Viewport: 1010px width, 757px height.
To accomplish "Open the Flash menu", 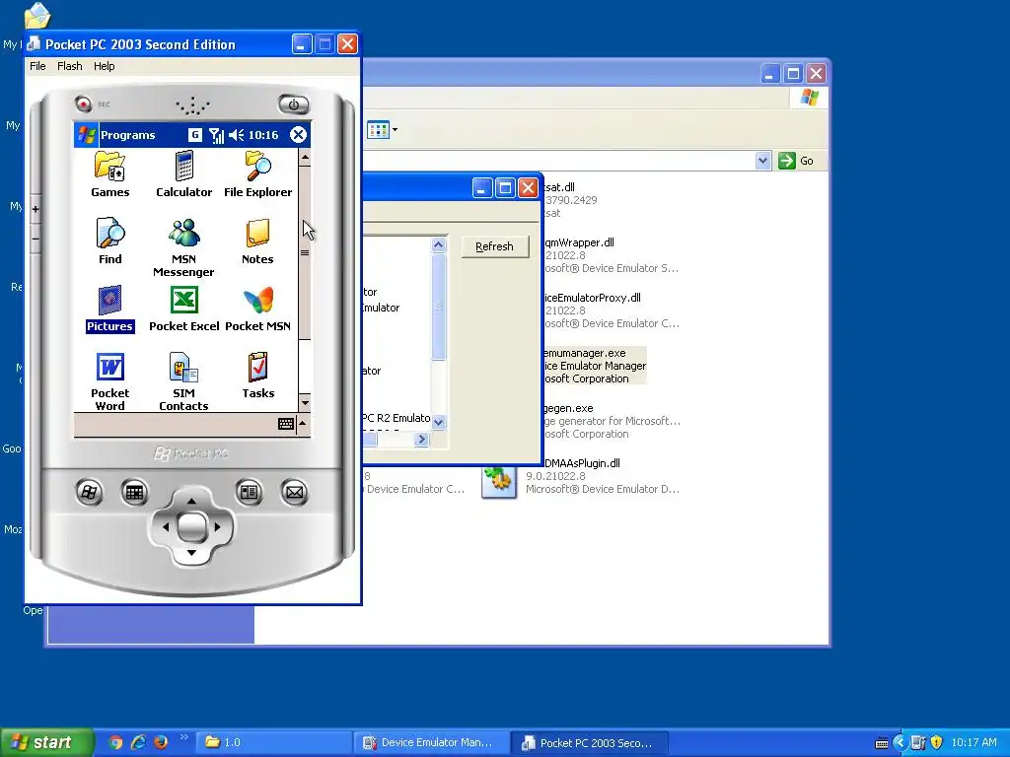I will [x=70, y=66].
